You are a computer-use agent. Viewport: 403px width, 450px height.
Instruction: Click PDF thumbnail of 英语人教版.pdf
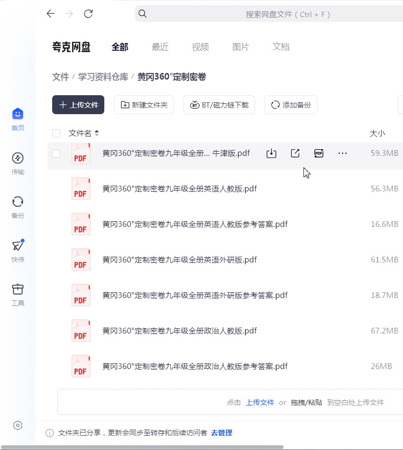click(81, 189)
